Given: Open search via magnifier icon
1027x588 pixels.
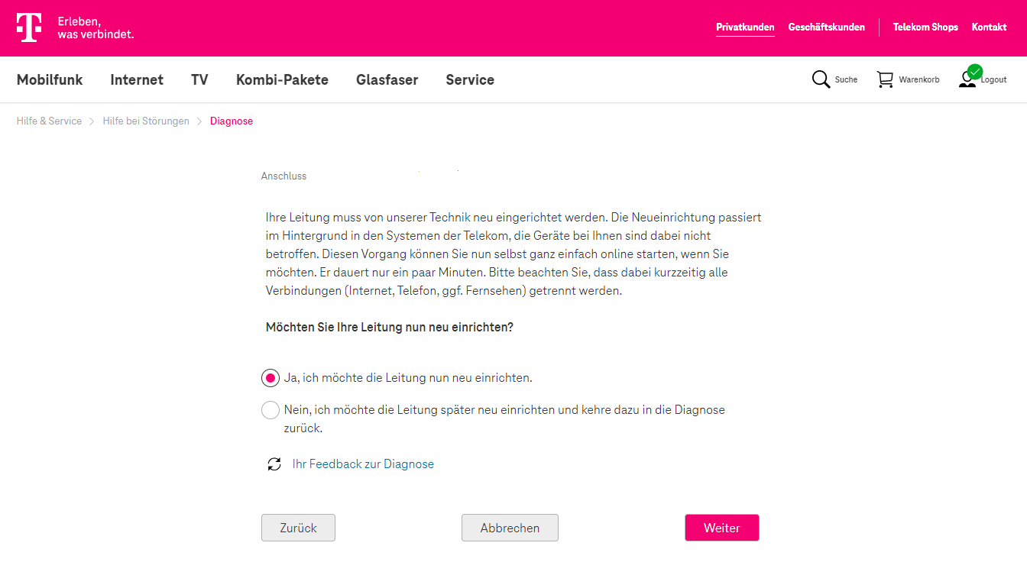Looking at the screenshot, I should 821,79.
